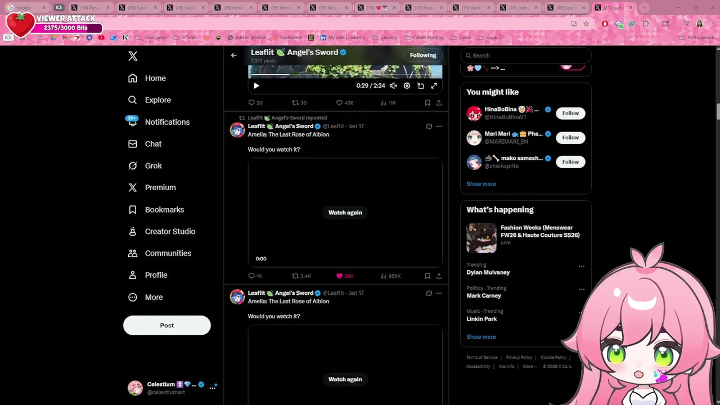Follow Mari Mari

[570, 137]
